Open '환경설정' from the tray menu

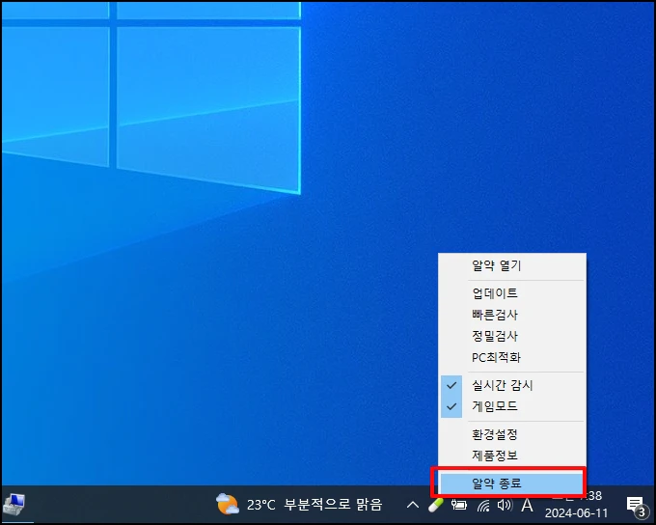coord(511,434)
